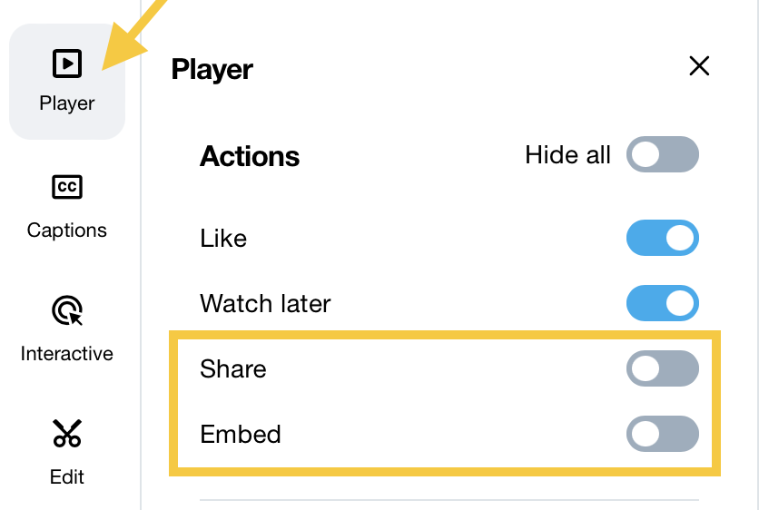The image size is (759, 510).
Task: Click the Watch later action label
Action: [265, 303]
